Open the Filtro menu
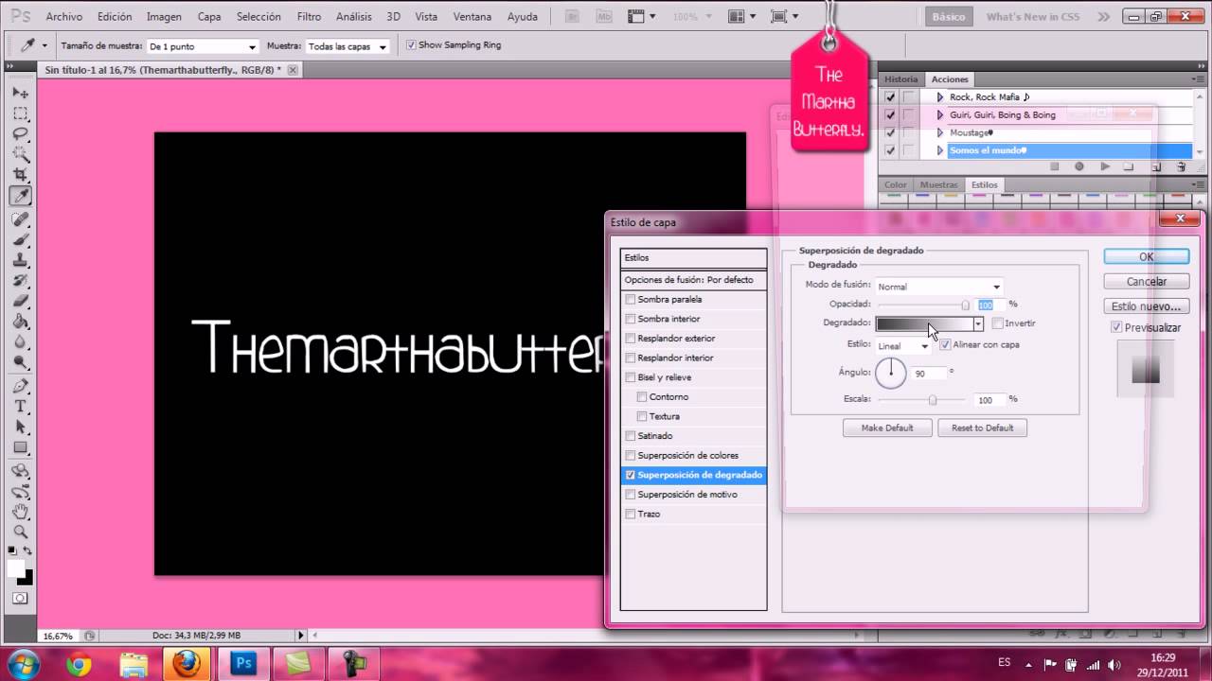The width and height of the screenshot is (1212, 681). coord(309,16)
